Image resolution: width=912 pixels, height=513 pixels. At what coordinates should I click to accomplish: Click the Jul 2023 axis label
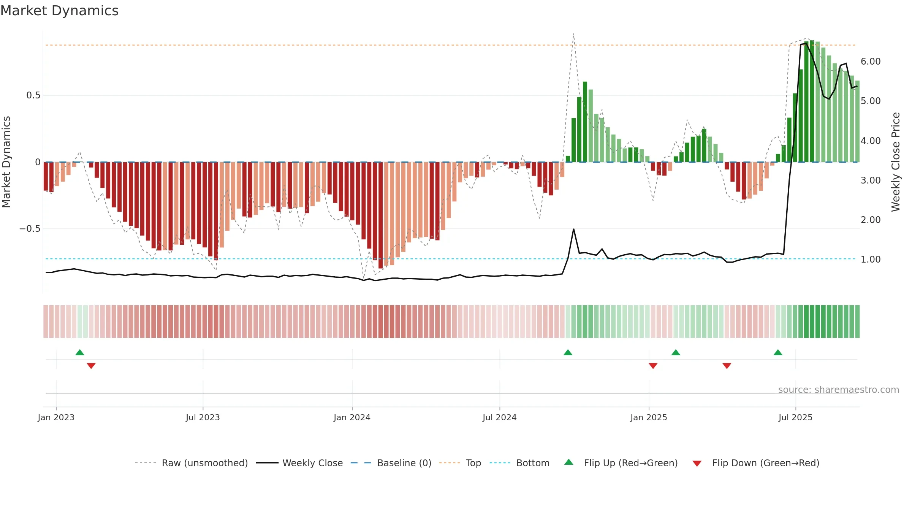203,417
